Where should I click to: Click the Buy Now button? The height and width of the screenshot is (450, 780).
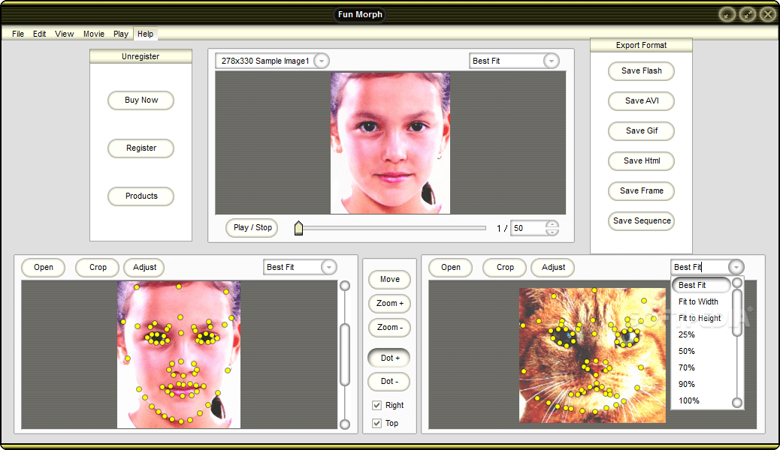[x=141, y=100]
